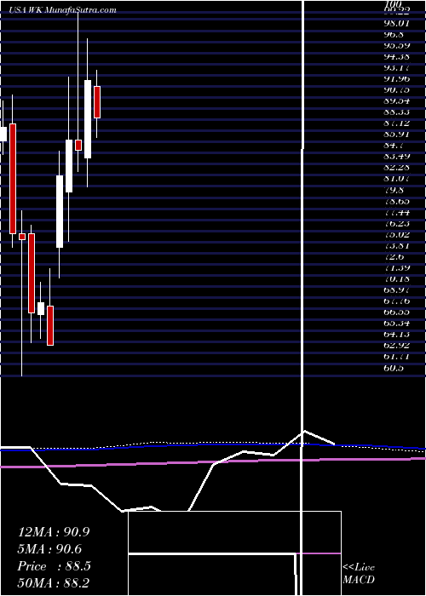Click the 98.01 price axis label
This screenshot has height=596, width=426.
click(x=397, y=23)
